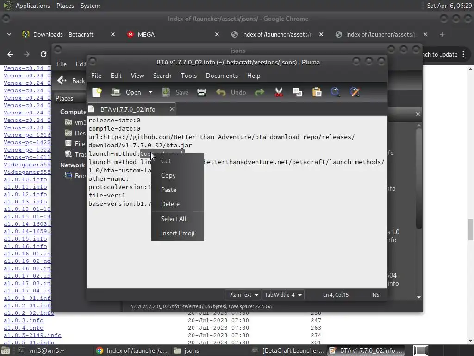474x356 pixels.
Task: Toggle INS insert mode in status bar
Action: click(375, 295)
